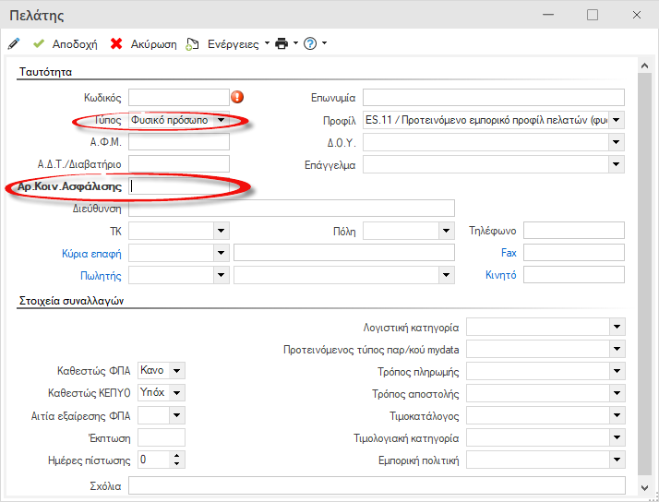Open the Προφίλ dropdown
Screen dimensions: 659x502
[617, 120]
